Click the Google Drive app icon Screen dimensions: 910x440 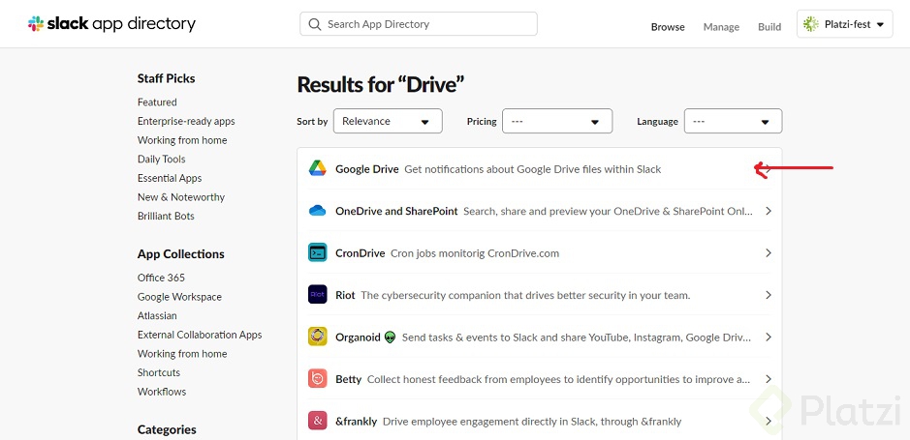coord(318,168)
